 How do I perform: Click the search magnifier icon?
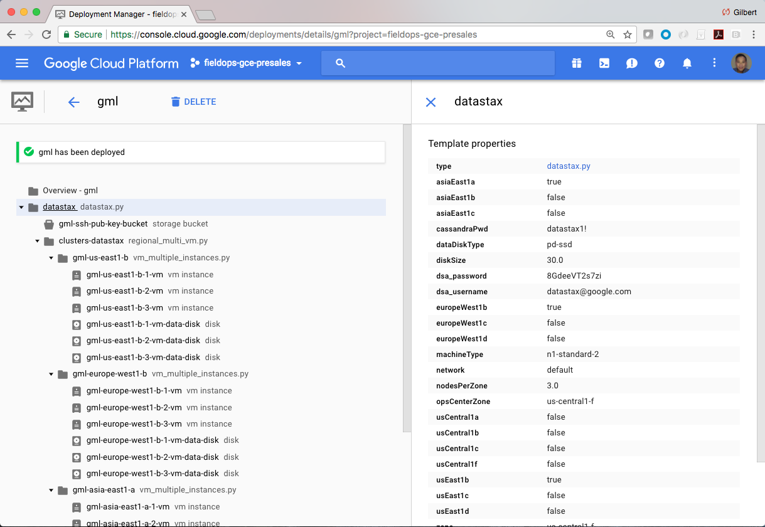click(x=341, y=63)
